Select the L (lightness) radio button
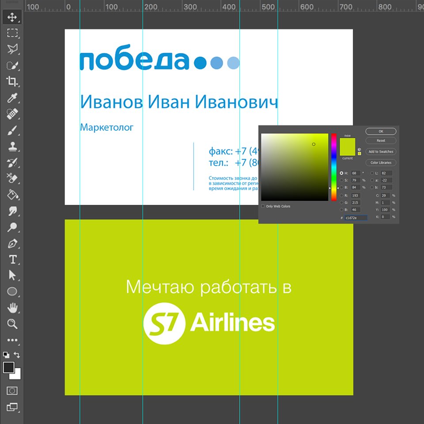This screenshot has width=424, height=424. point(372,173)
